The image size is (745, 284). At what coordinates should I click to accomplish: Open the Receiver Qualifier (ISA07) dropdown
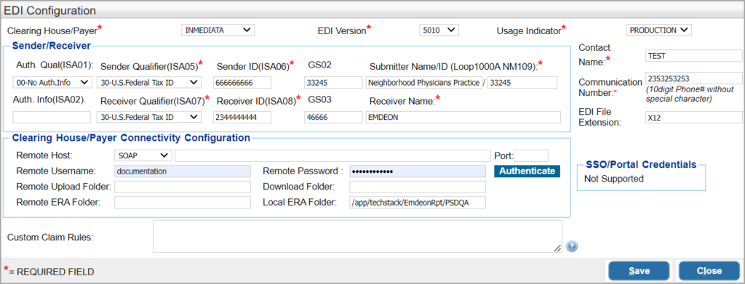(149, 117)
